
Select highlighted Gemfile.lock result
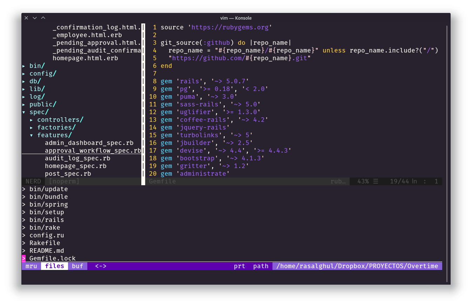[52, 258]
